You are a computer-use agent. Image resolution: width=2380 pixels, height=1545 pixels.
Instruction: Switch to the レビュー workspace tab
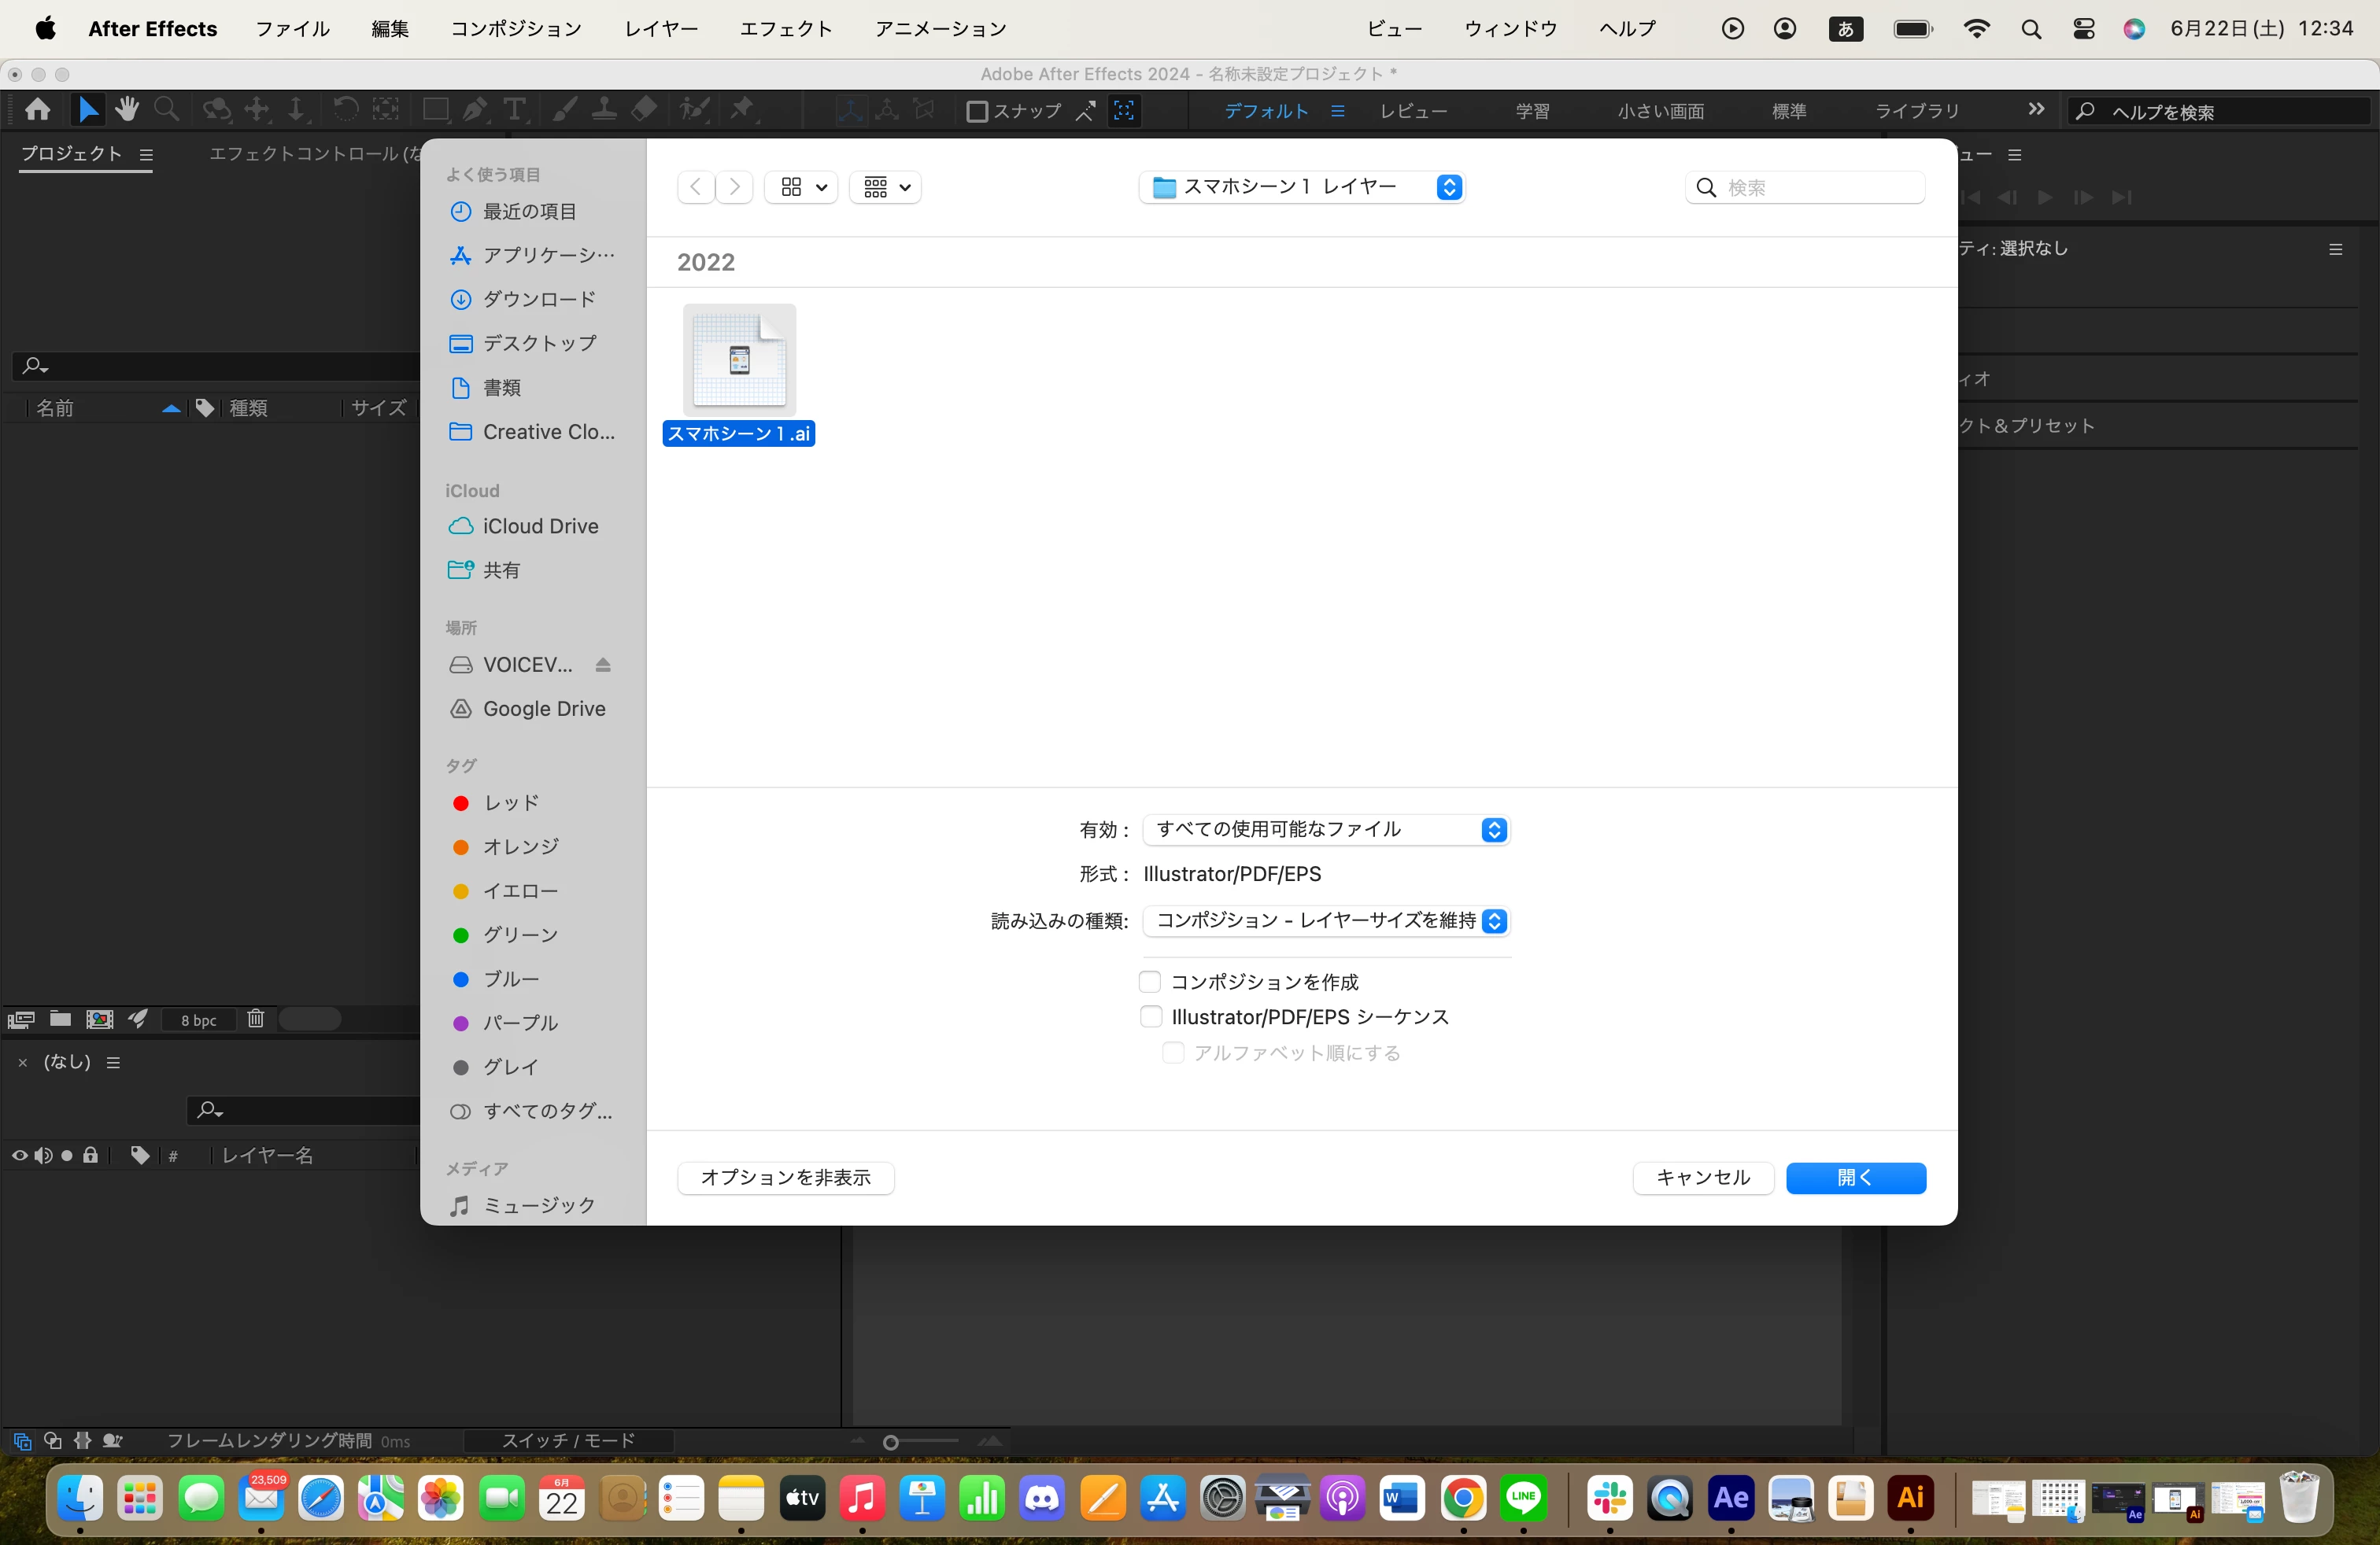coord(1412,111)
